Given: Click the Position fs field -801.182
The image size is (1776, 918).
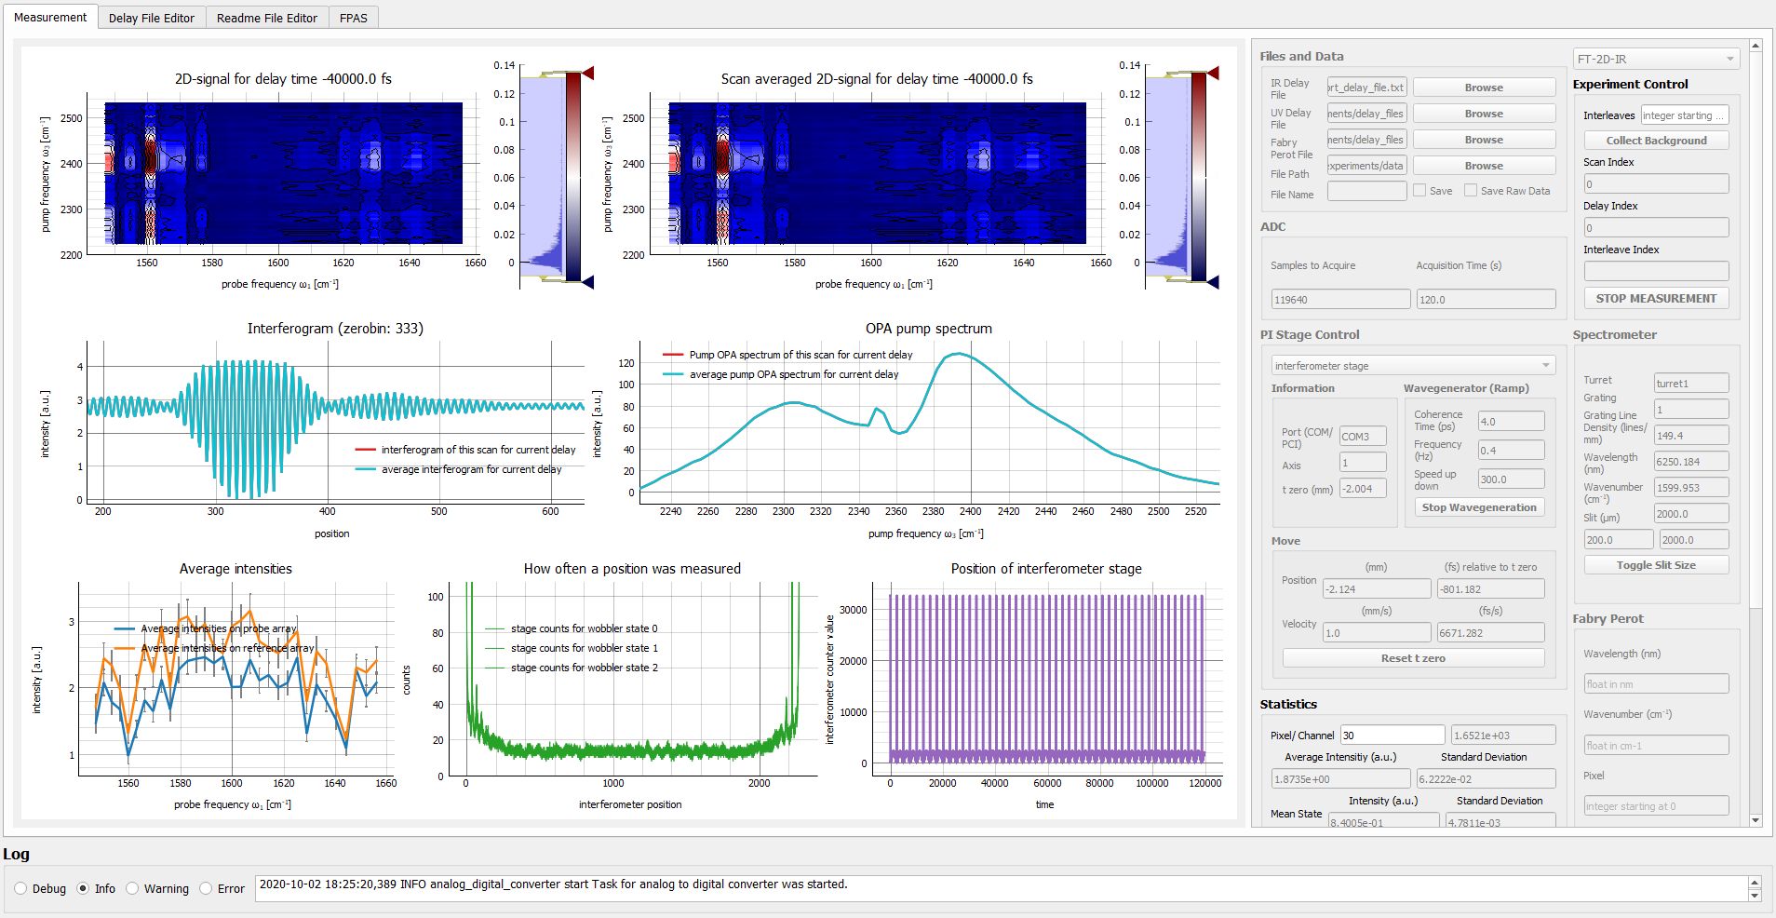Looking at the screenshot, I should pos(1491,588).
